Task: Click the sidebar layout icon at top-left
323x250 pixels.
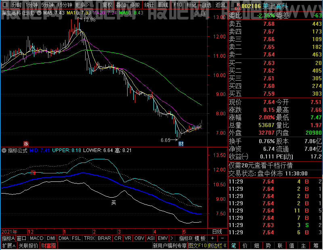Action: pos(5,4)
